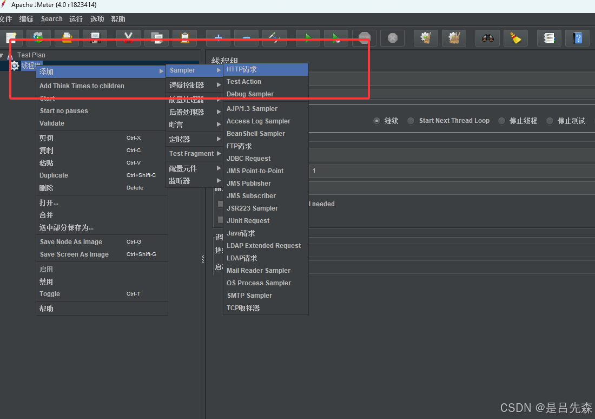Click the New test plan toolbar icon
The height and width of the screenshot is (419, 595).
10,38
